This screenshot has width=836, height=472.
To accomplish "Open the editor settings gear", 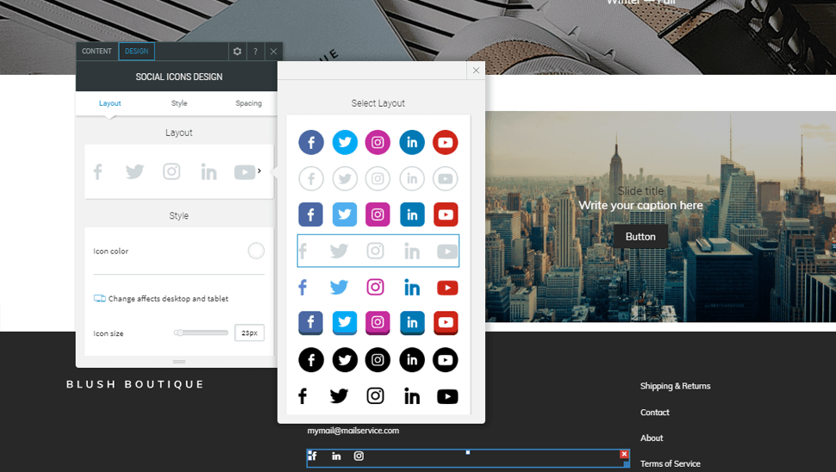I will (x=237, y=51).
